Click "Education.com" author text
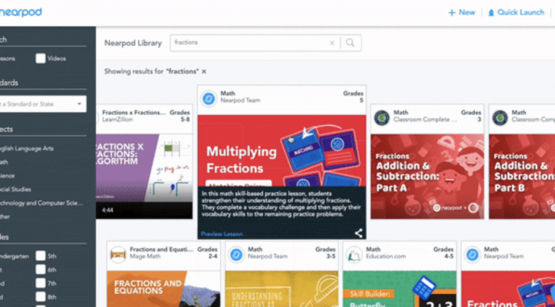Screen dimensions: 555x307 386,256
